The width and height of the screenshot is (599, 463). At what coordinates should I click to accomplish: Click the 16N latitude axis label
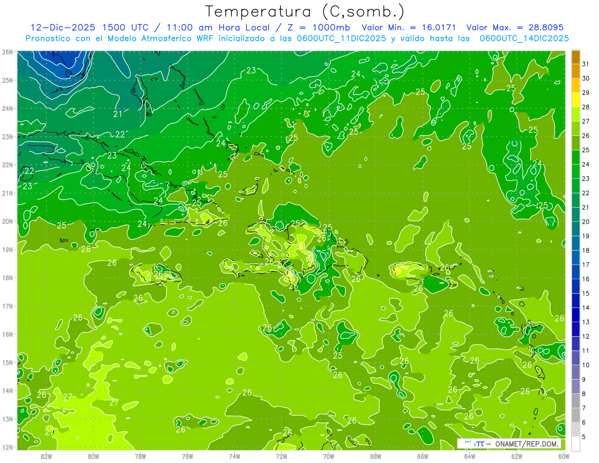click(7, 334)
